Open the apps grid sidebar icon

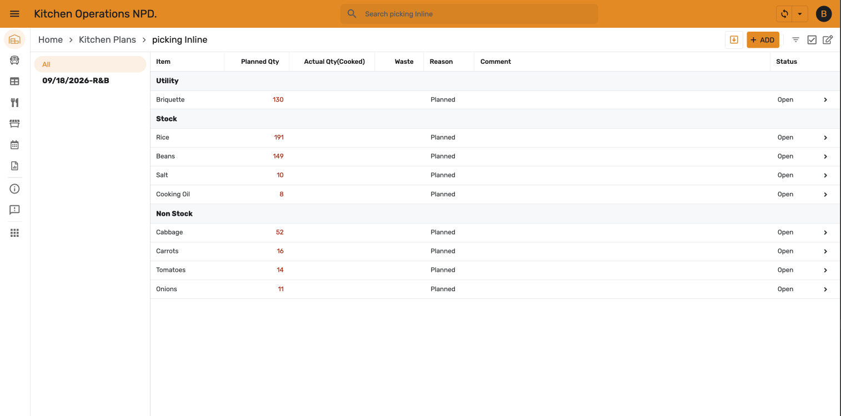14,233
